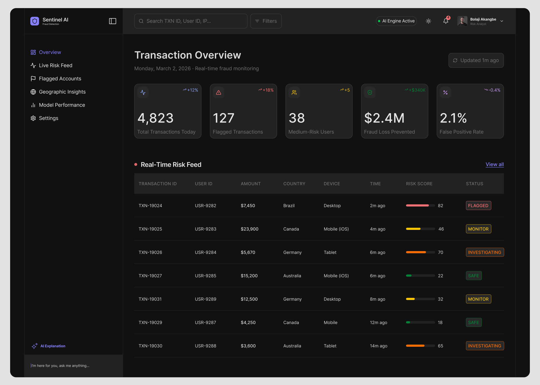The height and width of the screenshot is (385, 540).
Task: Open the Filters dropdown
Action: coord(266,21)
